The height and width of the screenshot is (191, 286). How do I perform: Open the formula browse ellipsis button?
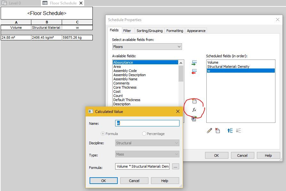pyautogui.click(x=175, y=167)
